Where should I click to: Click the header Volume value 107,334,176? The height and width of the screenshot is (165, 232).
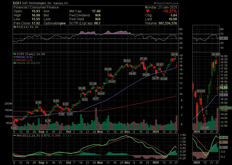pos(168,23)
